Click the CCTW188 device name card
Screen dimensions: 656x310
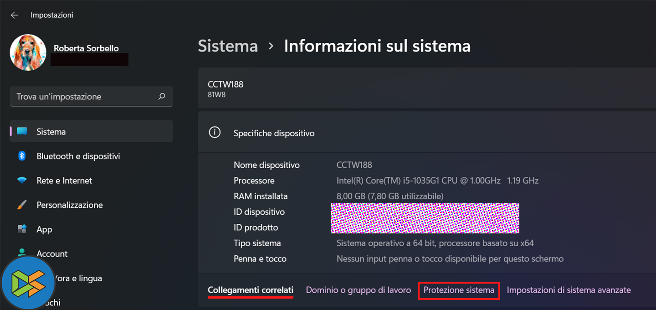(x=410, y=88)
